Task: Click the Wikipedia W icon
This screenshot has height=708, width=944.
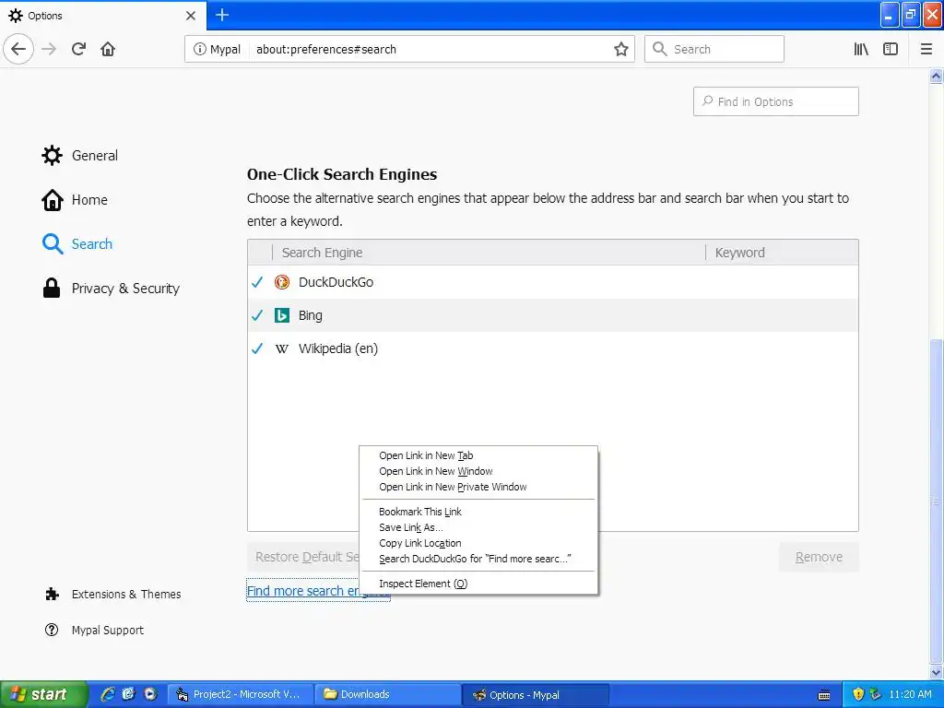Action: [x=282, y=348]
